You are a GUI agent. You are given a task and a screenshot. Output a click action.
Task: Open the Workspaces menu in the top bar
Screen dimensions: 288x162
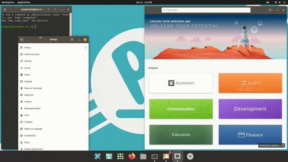(x=8, y=2)
